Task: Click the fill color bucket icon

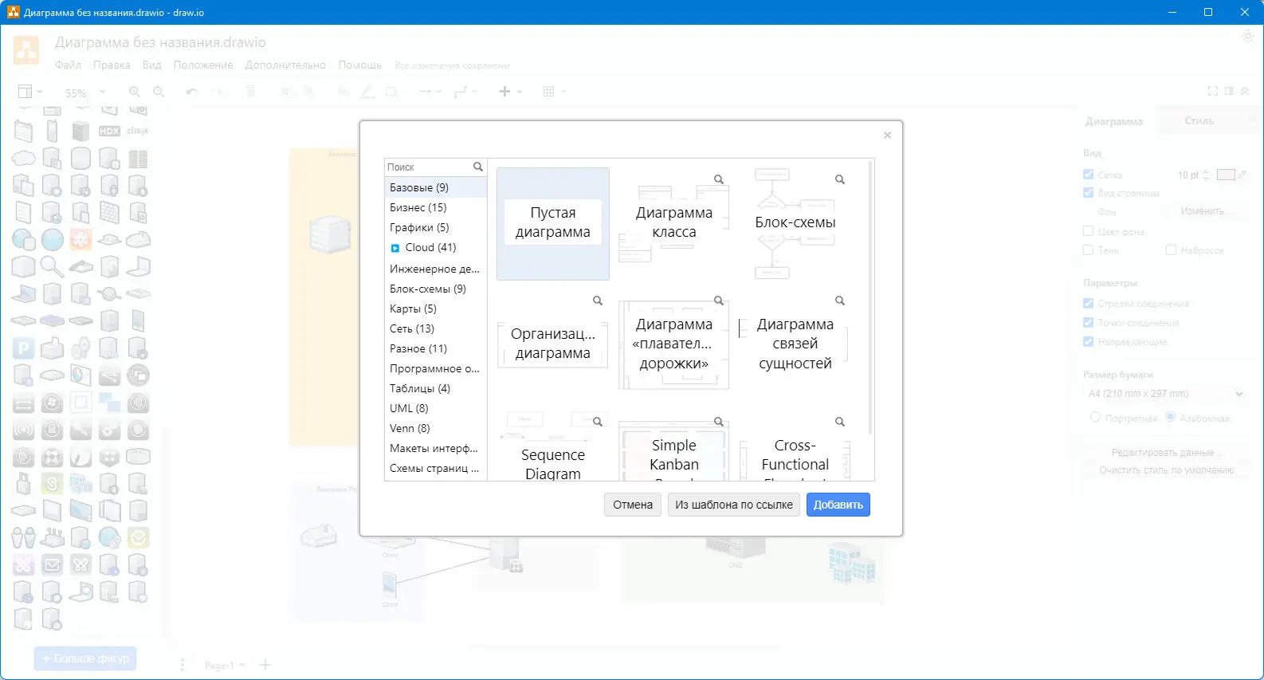Action: pyautogui.click(x=343, y=92)
